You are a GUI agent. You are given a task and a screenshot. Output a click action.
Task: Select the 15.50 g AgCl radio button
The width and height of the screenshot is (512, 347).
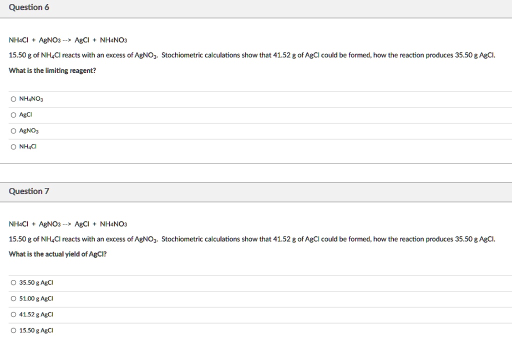(13, 330)
